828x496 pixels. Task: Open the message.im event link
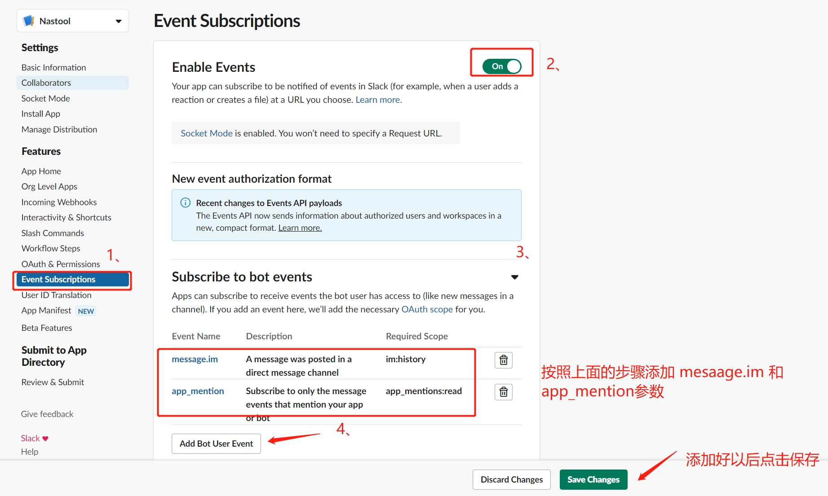[195, 359]
